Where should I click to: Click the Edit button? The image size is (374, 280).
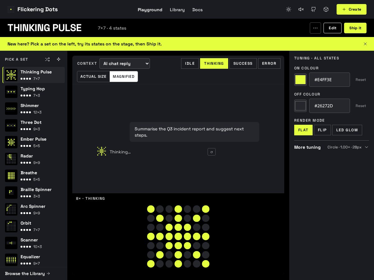tap(333, 28)
